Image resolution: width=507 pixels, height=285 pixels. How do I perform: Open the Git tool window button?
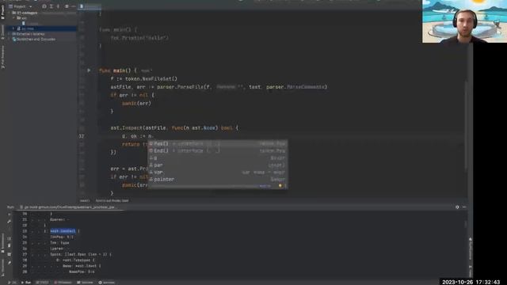(13, 283)
